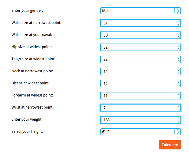Click the stepper on neck field
The width and height of the screenshot is (189, 154).
[178, 71]
